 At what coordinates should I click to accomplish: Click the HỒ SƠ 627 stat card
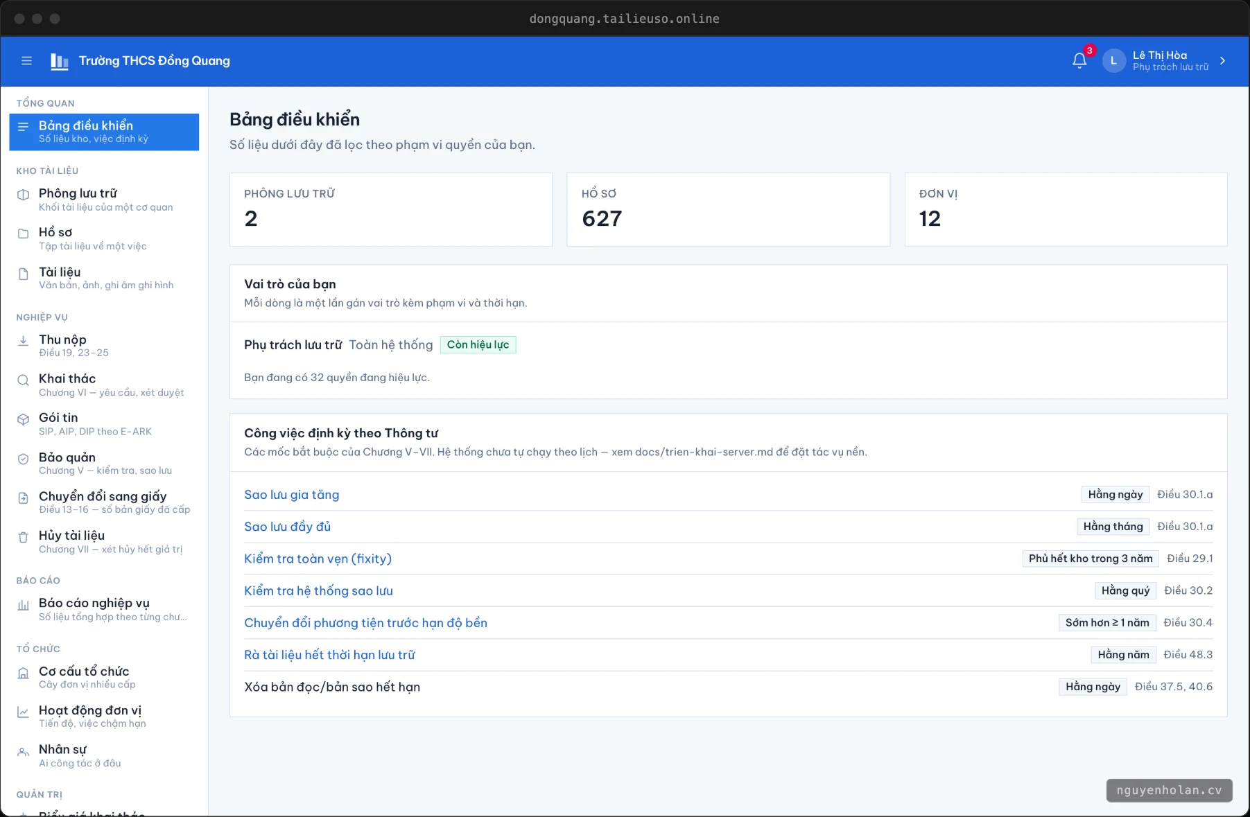coord(729,209)
